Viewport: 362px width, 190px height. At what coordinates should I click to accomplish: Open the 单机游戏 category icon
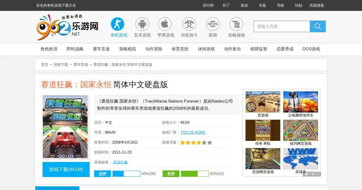pos(117,24)
